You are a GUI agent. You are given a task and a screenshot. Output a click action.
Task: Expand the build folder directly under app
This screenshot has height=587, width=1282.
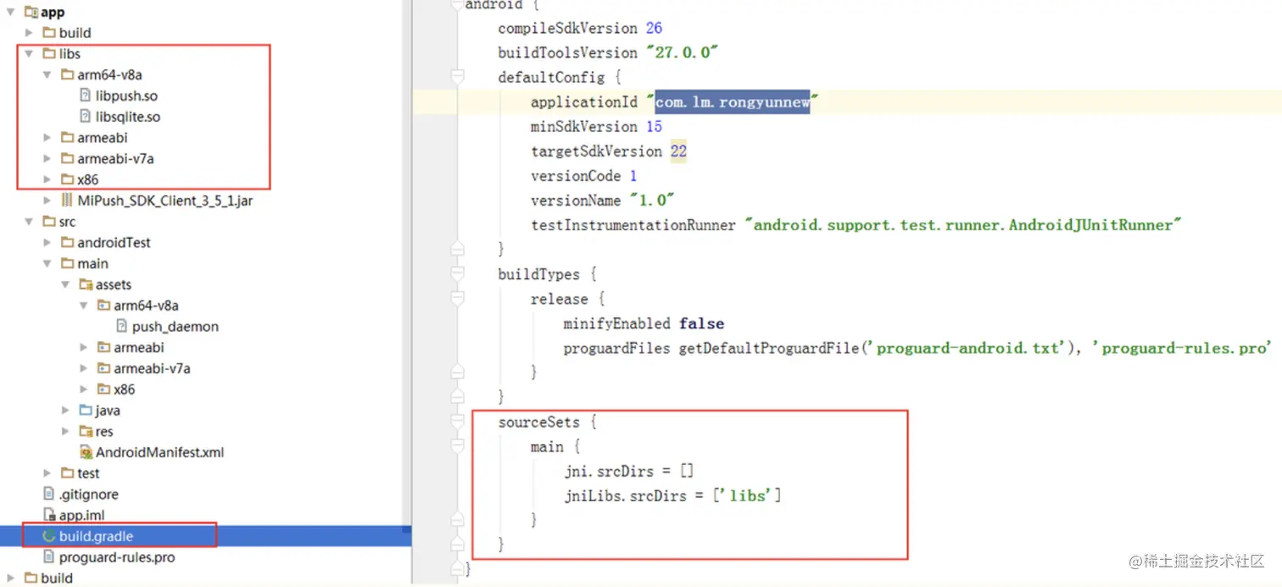click(29, 33)
